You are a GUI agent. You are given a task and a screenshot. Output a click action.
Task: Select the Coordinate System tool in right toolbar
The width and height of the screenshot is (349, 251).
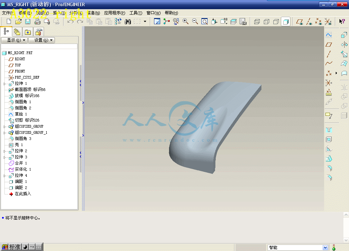[329, 82]
